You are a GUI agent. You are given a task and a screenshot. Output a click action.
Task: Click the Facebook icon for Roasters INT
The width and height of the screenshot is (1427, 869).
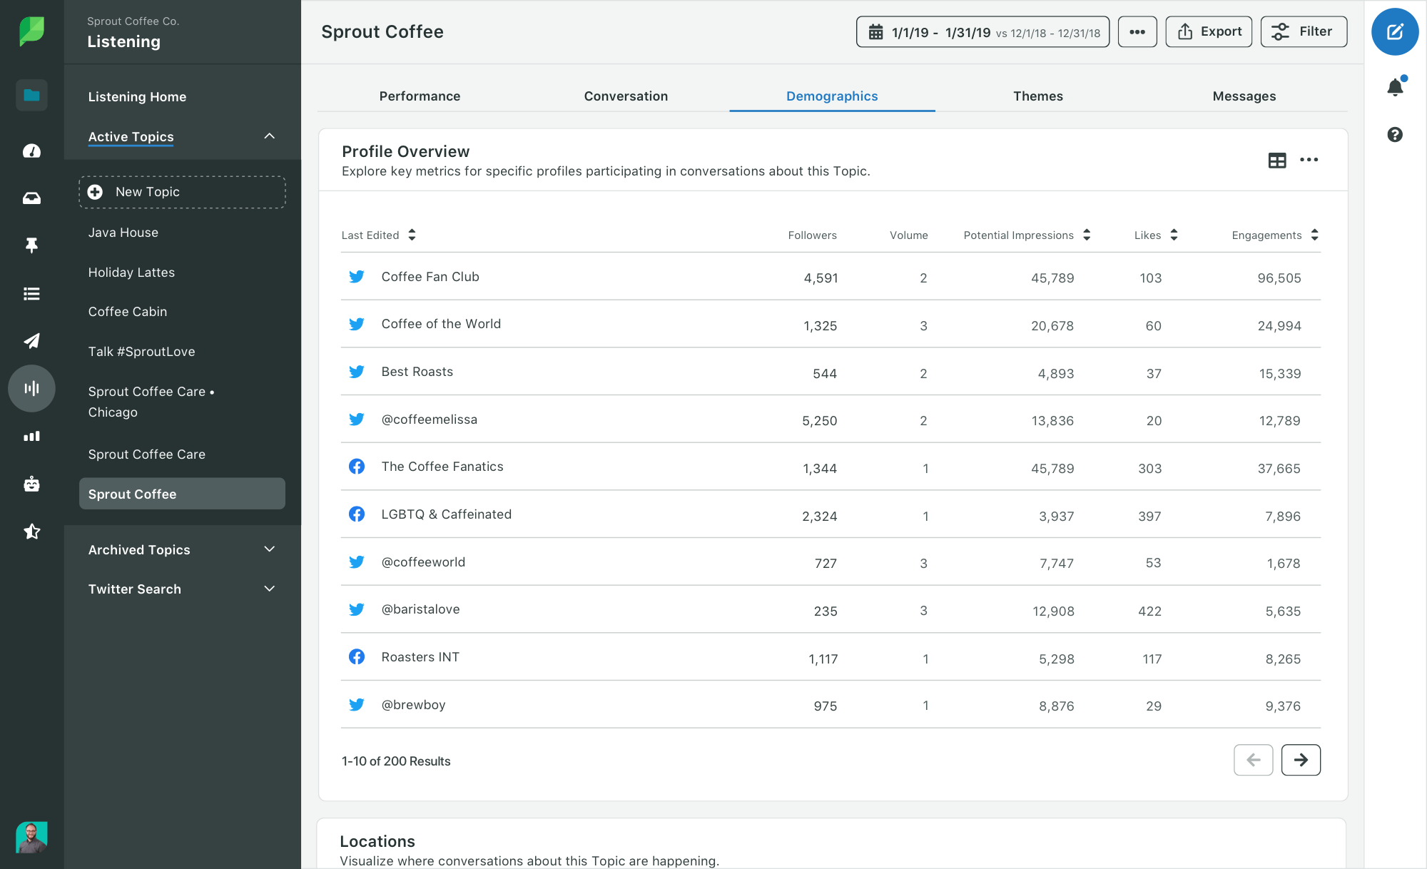357,657
